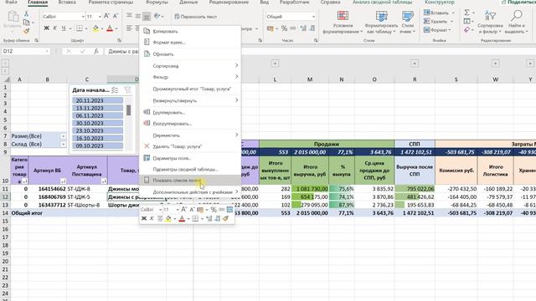Click the insert function fx icon
This screenshot has height=301, width=536.
[x=96, y=51]
